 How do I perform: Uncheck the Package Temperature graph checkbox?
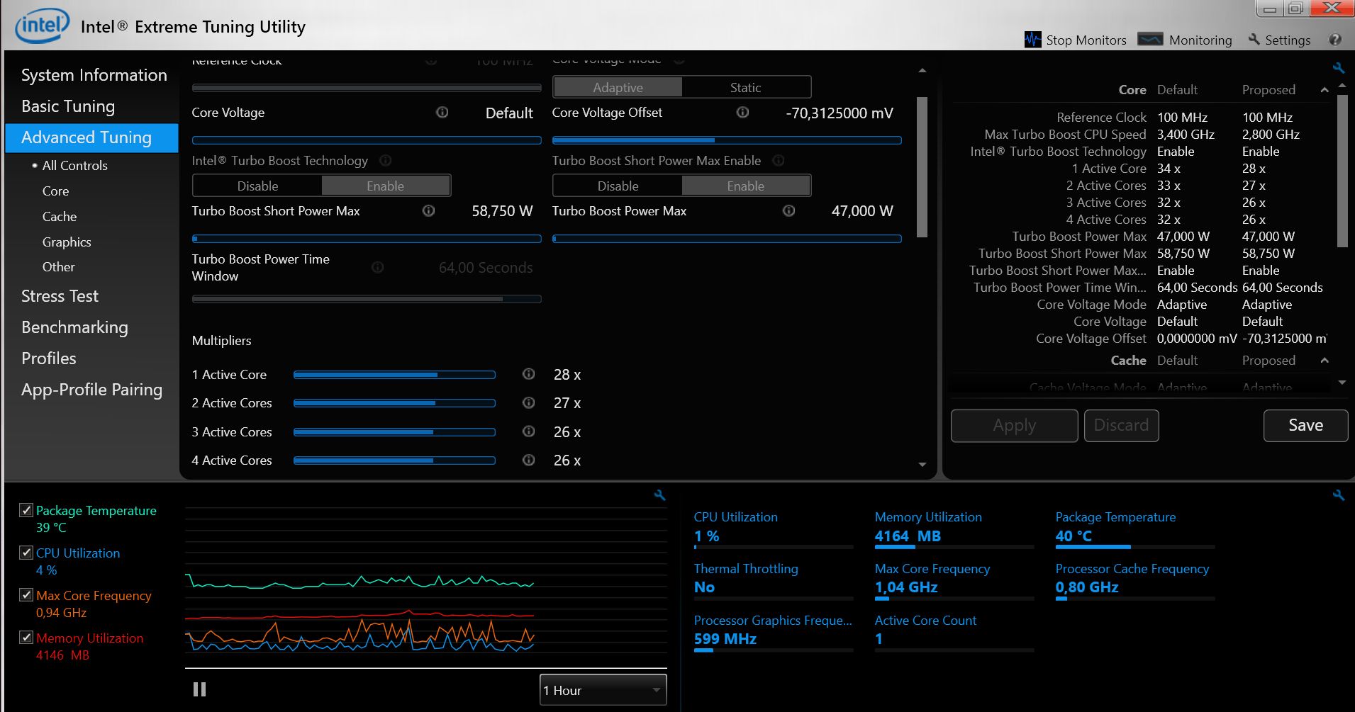point(26,510)
